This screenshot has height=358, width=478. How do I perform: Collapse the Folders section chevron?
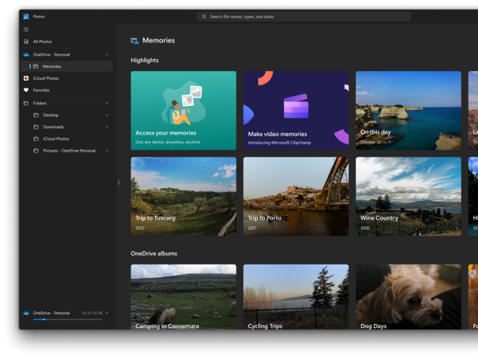tap(107, 103)
